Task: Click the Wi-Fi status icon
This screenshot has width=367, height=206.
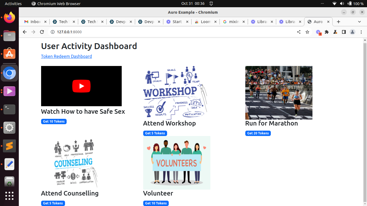Action: 334,3
